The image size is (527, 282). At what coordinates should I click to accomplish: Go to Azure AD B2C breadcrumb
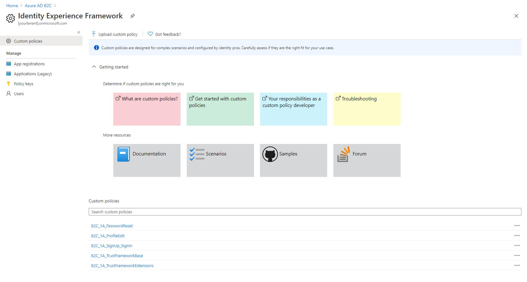coord(38,6)
